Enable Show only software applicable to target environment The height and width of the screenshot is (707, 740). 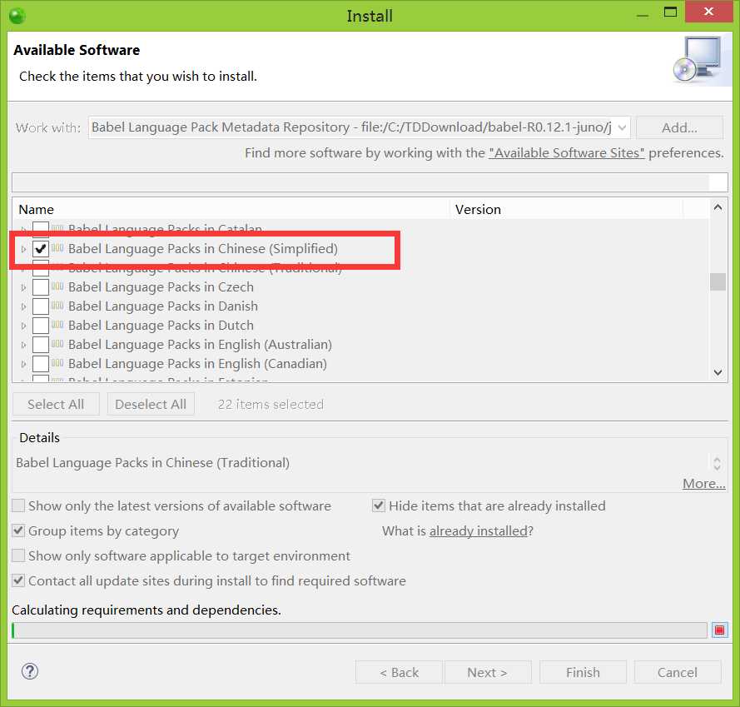click(18, 556)
